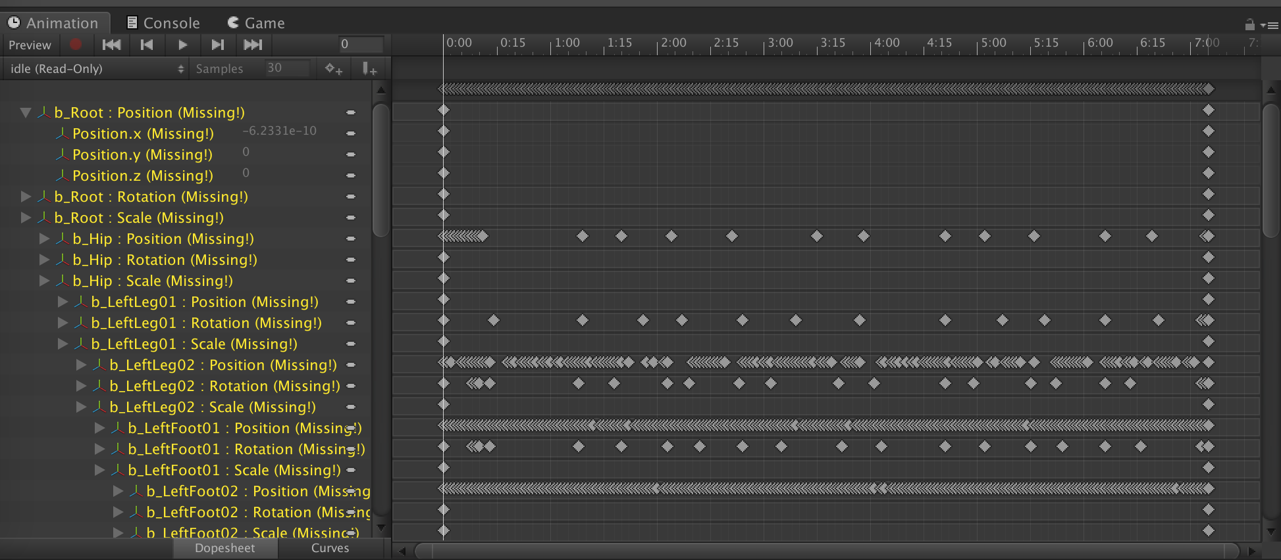Jump to last keyframe of the clip
1281x560 pixels.
coord(253,44)
